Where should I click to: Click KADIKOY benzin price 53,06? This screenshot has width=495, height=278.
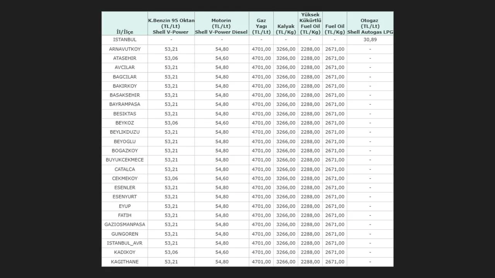point(171,252)
